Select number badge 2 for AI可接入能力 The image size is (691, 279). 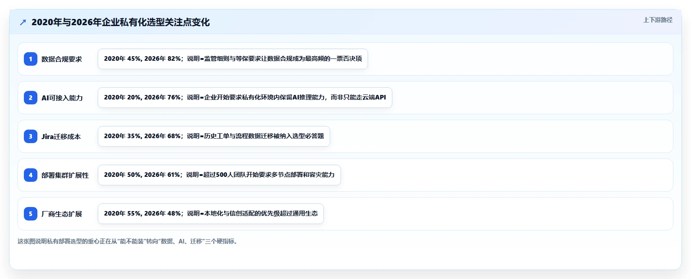(x=31, y=98)
